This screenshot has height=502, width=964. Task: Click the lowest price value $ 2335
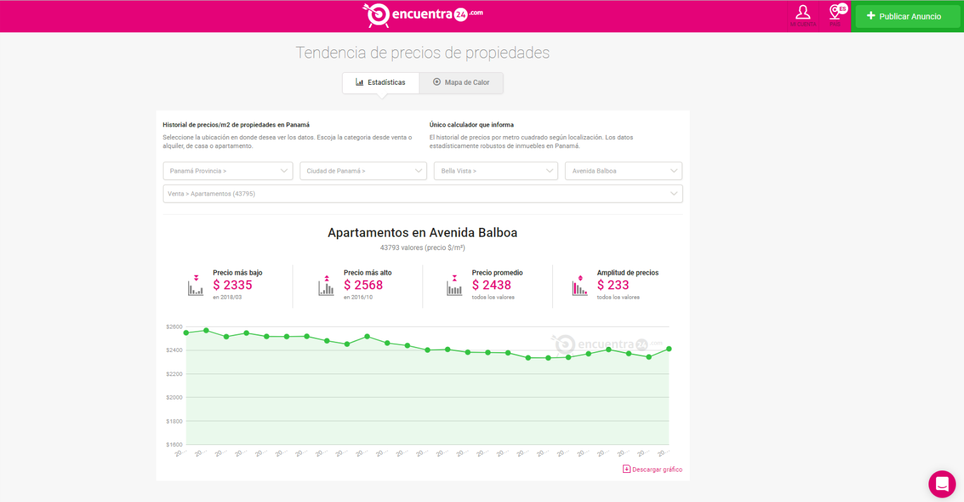tap(232, 286)
